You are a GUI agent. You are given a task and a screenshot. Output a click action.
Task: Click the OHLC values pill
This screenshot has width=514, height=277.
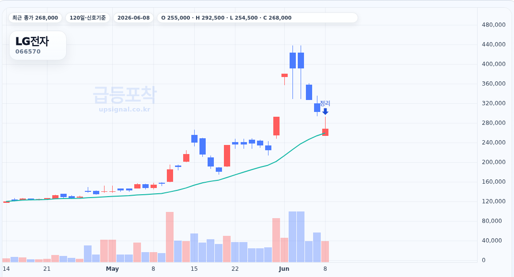pyautogui.click(x=257, y=18)
